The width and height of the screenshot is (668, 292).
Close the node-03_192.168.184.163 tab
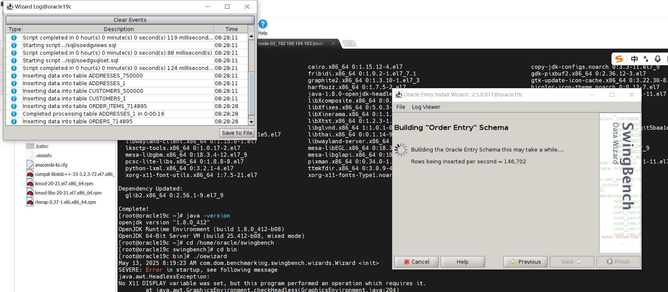(x=333, y=43)
